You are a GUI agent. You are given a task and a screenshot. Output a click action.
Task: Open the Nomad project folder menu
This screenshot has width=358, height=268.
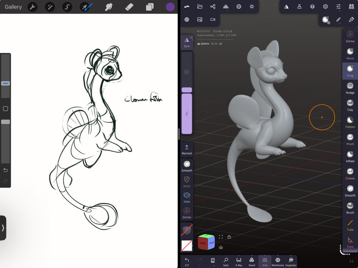tap(200, 6)
